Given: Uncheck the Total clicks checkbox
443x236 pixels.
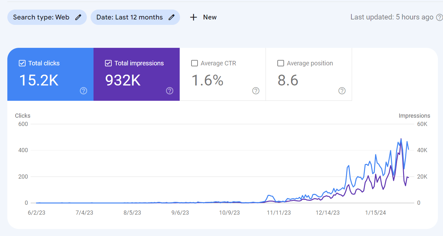Looking at the screenshot, I should tap(22, 63).
